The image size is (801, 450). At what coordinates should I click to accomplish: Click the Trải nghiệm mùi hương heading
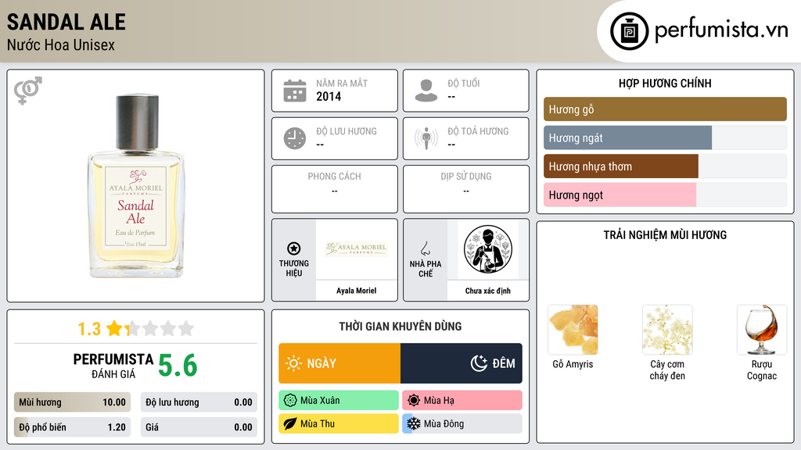click(x=665, y=235)
